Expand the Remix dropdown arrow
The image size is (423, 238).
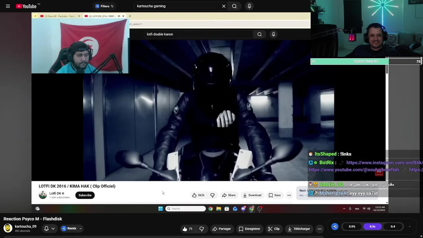pyautogui.click(x=80, y=228)
